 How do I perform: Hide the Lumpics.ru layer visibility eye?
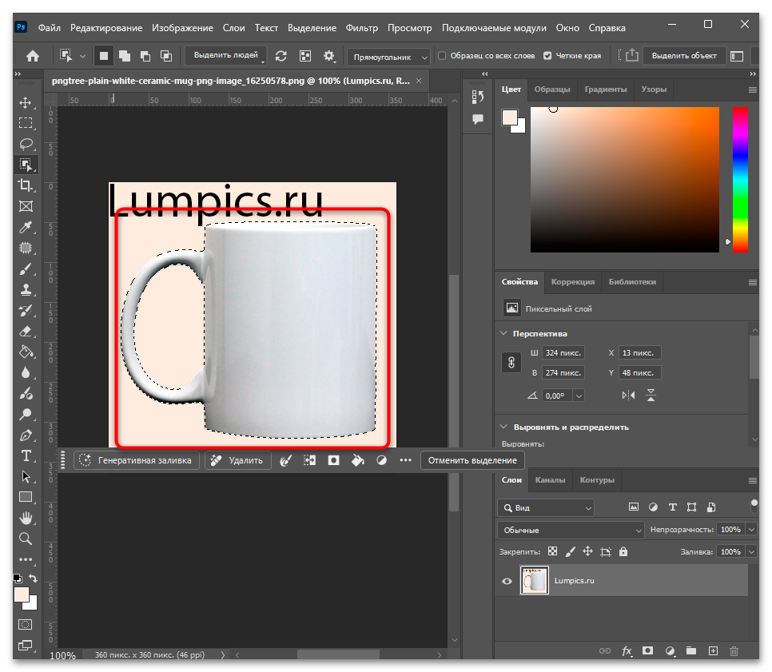click(507, 581)
